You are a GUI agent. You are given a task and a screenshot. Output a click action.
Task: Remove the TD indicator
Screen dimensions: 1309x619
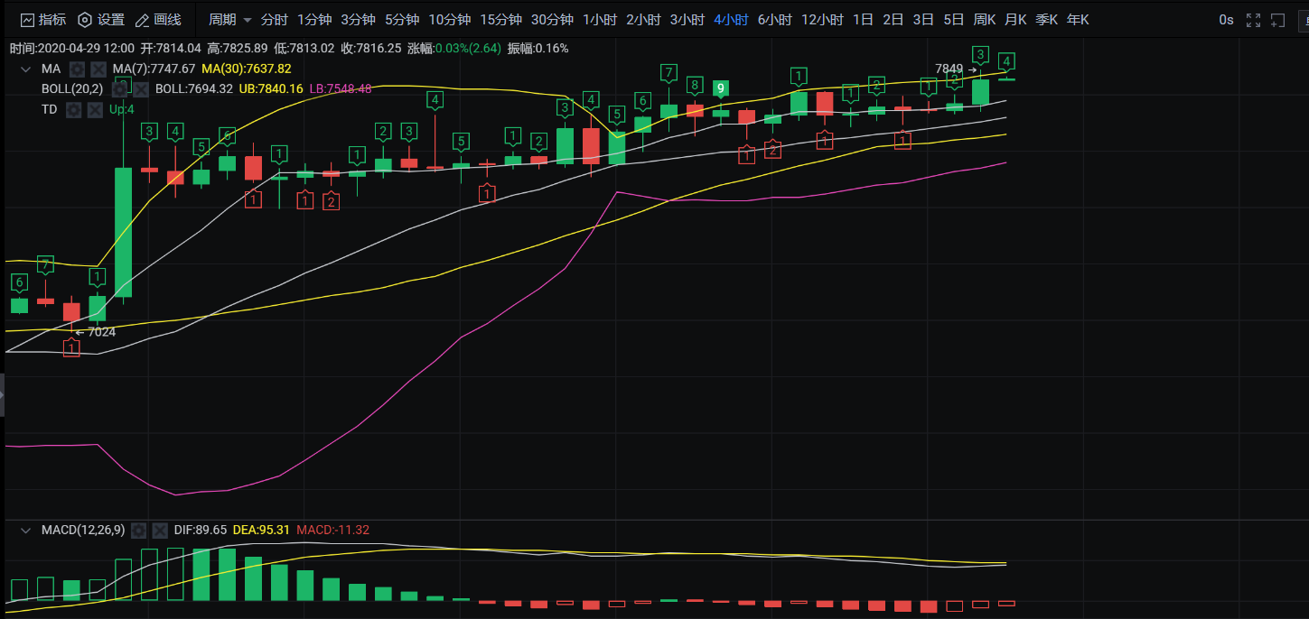pyautogui.click(x=96, y=109)
